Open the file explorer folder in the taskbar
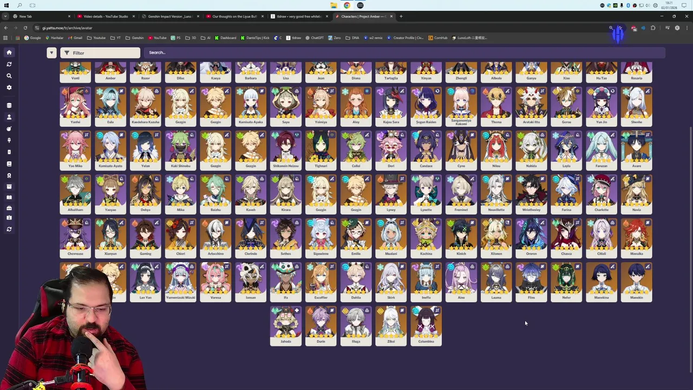The width and height of the screenshot is (693, 390). [x=334, y=5]
